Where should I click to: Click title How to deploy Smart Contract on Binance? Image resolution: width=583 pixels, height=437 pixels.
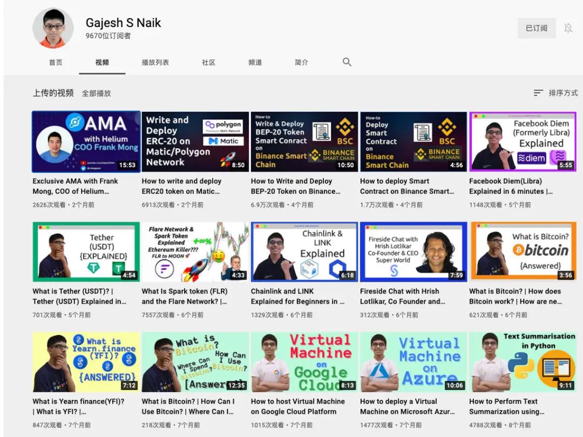pyautogui.click(x=407, y=186)
